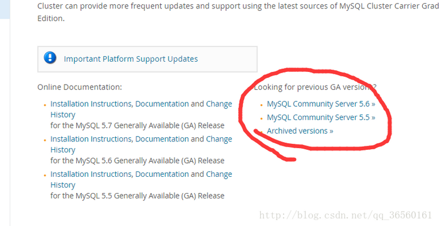This screenshot has height=226, width=439.
Task: Open MySQL Community Server 5.6 link
Action: 321,104
